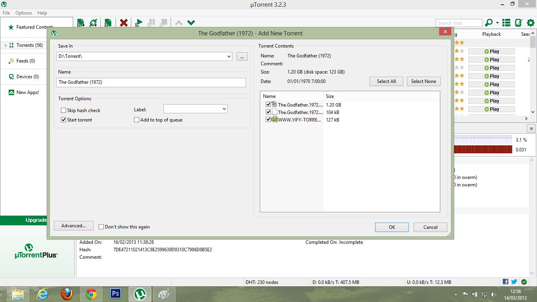Click the Pause torrent toolbar icon
537x302 pixels.
pyautogui.click(x=151, y=23)
